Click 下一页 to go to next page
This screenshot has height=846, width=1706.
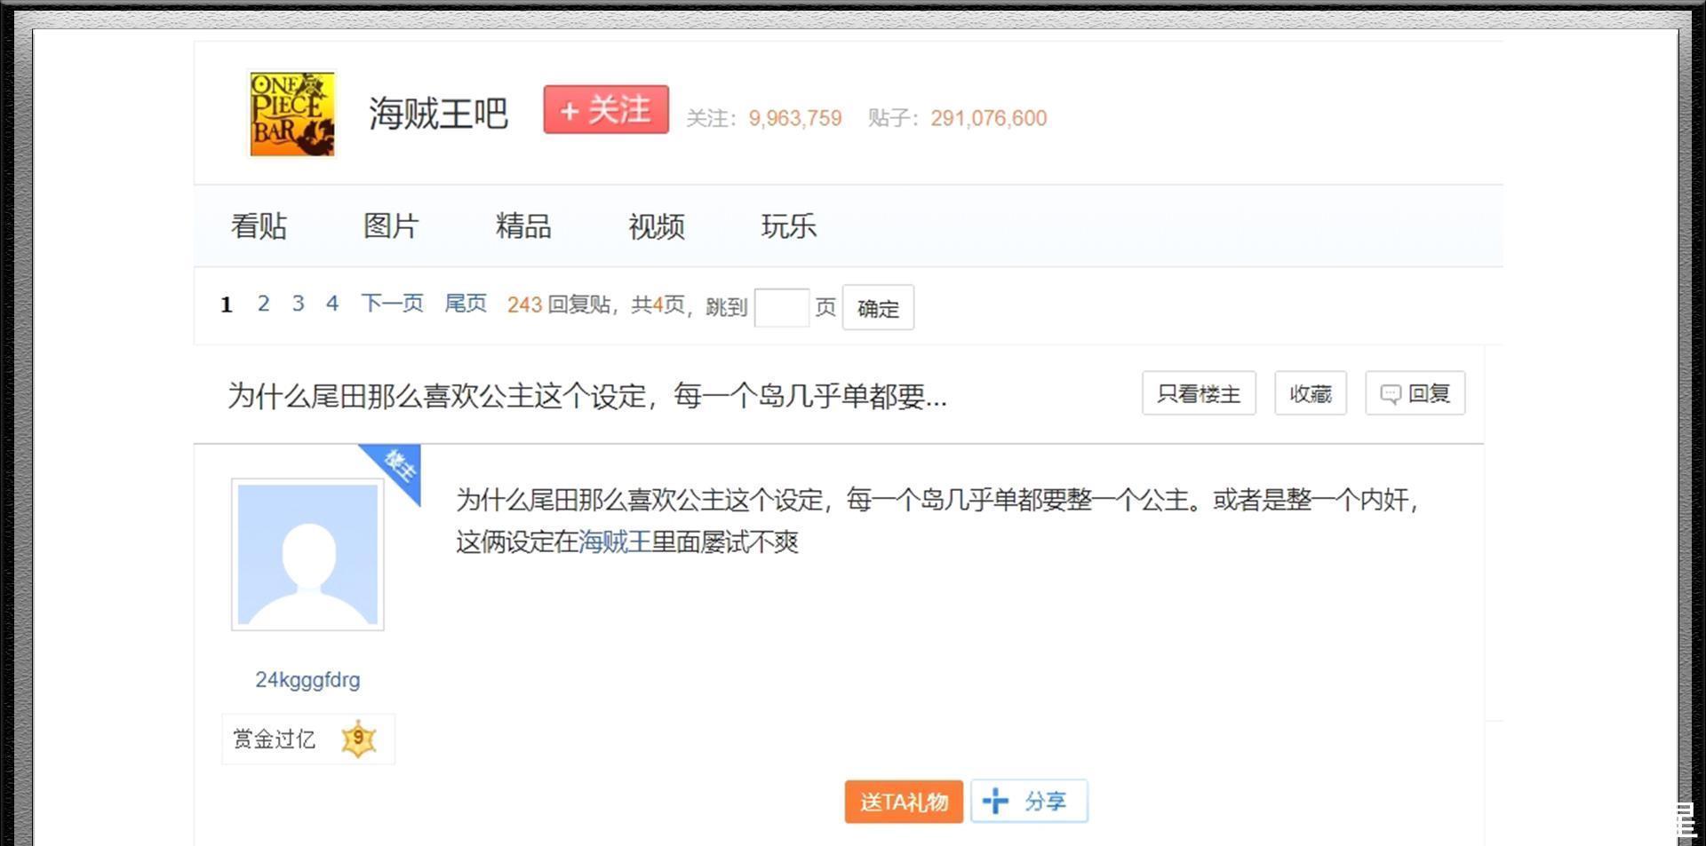click(x=392, y=303)
